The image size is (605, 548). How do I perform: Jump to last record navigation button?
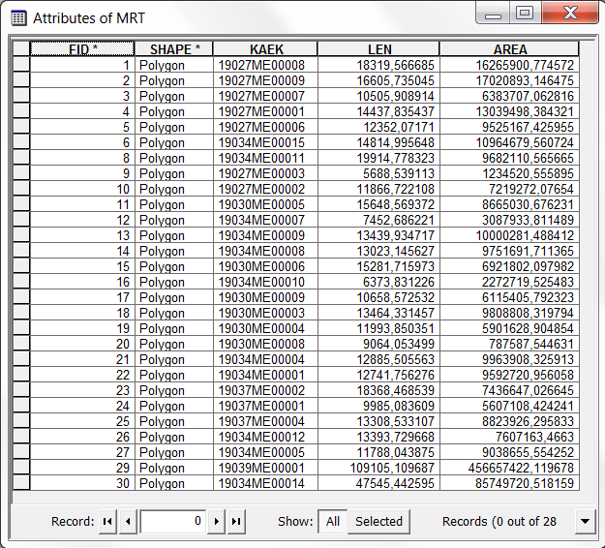point(236,521)
